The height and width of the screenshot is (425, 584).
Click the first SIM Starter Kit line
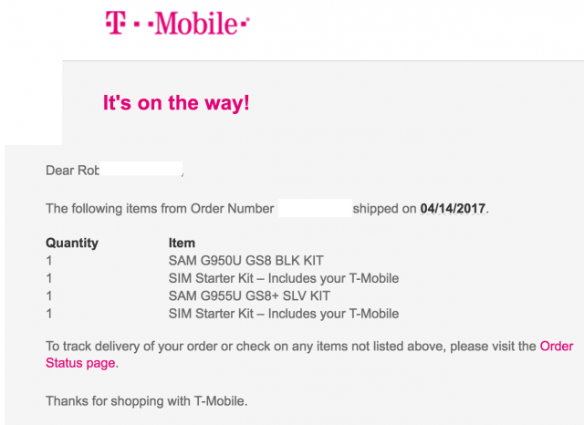pyautogui.click(x=284, y=278)
